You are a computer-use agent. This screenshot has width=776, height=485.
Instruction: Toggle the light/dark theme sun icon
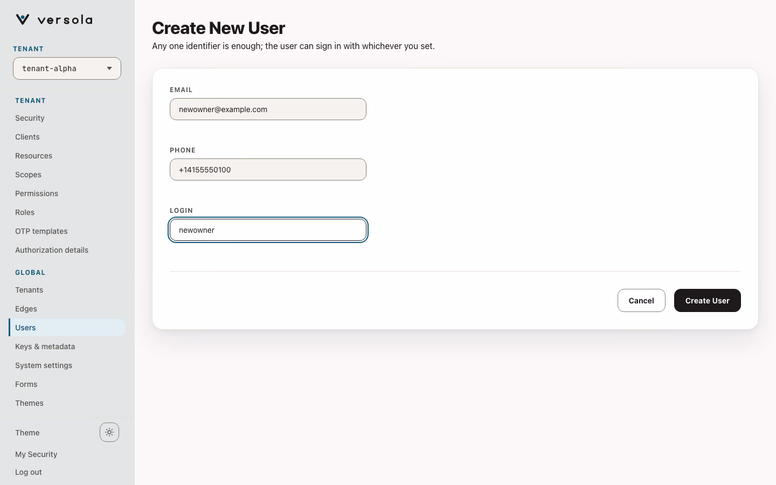tap(109, 432)
